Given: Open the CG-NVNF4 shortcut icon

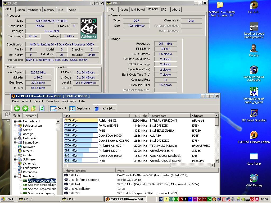Looking at the screenshot, I should pyautogui.click(x=254, y=73).
